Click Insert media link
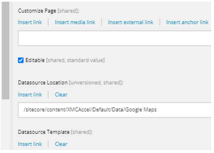 [75, 22]
